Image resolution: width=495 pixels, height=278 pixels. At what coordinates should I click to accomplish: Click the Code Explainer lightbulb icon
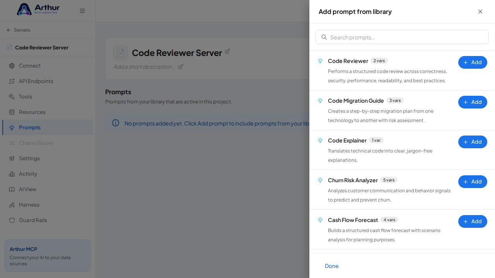pos(320,140)
